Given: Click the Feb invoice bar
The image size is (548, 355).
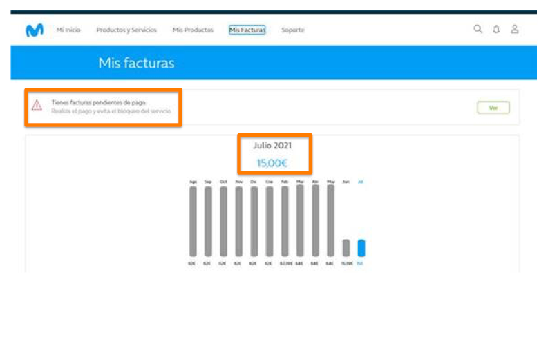Looking at the screenshot, I should 285,221.
